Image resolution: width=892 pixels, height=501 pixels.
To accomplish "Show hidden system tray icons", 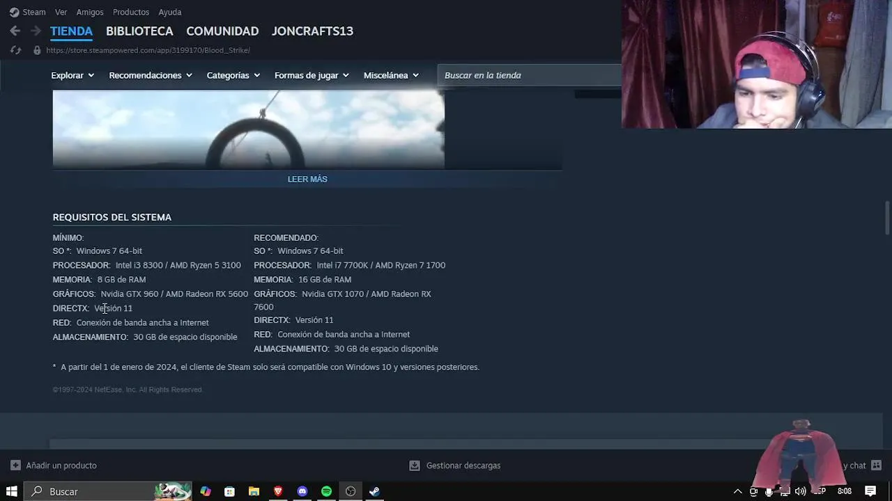I will (738, 491).
